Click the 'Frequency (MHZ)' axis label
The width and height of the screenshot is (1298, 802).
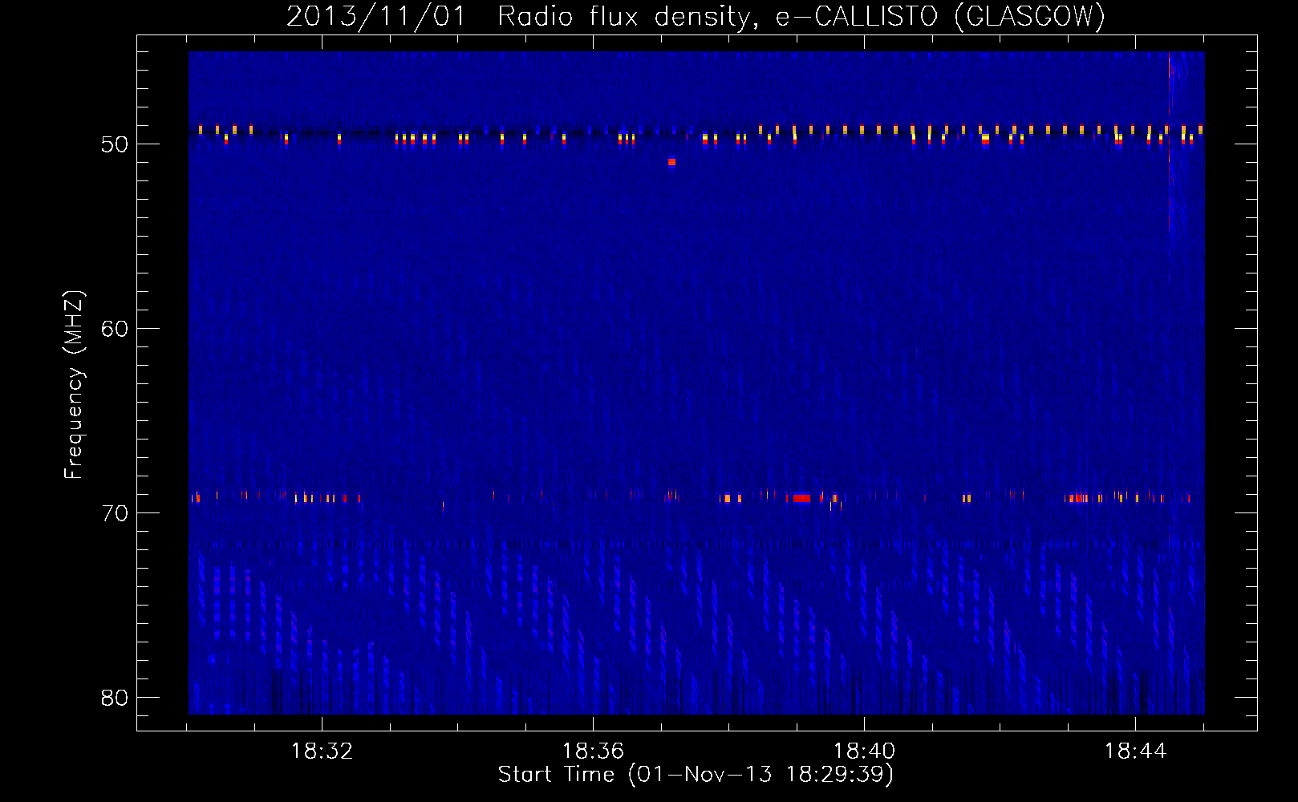[74, 385]
